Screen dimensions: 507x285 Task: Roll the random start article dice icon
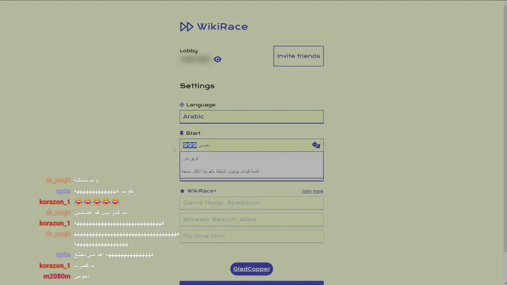coord(316,145)
